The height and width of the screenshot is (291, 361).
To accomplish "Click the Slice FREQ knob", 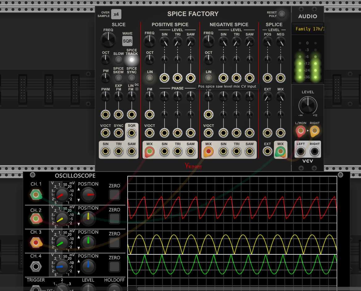I will pos(108,40).
